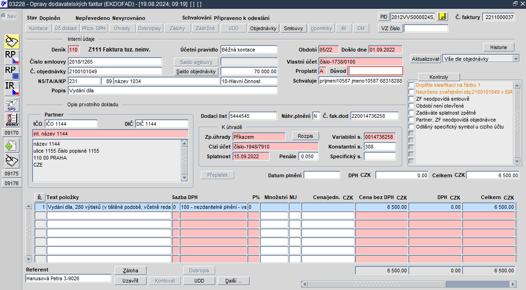Screen dimensions: 526x290
Task: Click the Uzavřít button
Action: tap(130, 281)
